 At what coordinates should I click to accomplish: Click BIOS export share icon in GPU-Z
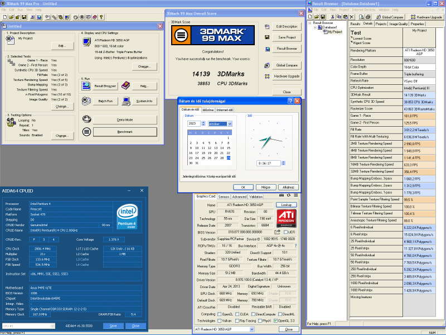click(277, 232)
